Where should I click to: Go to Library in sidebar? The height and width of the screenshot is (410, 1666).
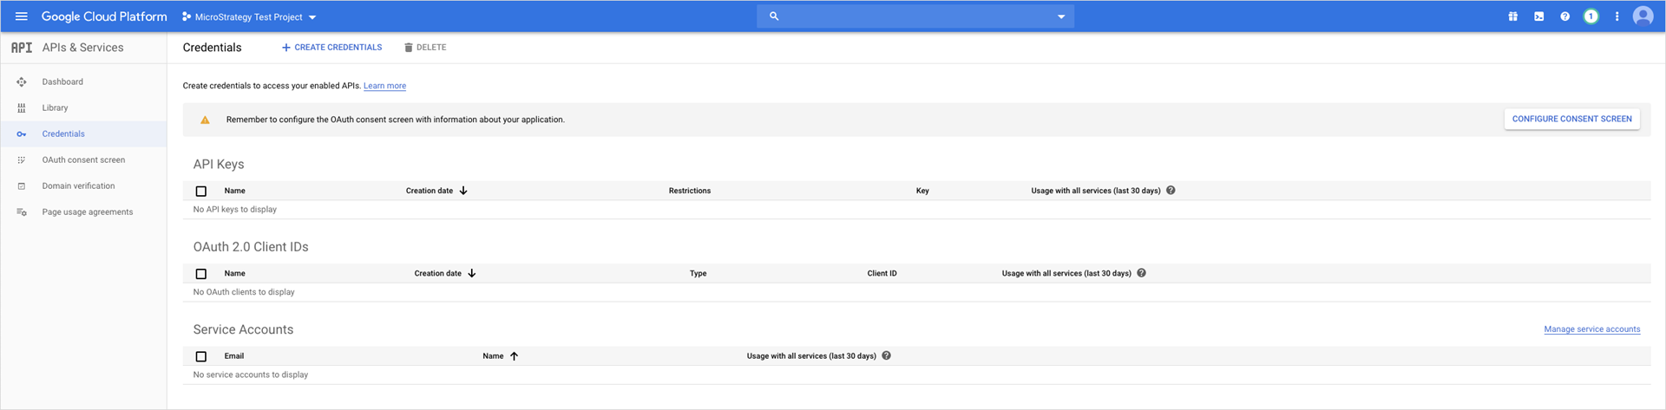coord(55,108)
